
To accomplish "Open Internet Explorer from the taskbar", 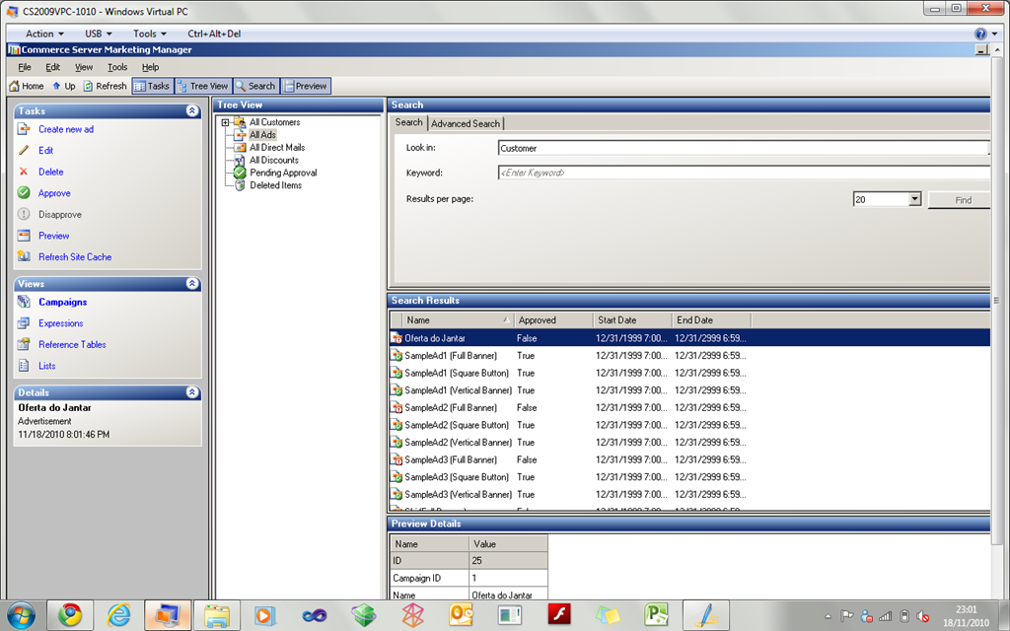I will (118, 615).
